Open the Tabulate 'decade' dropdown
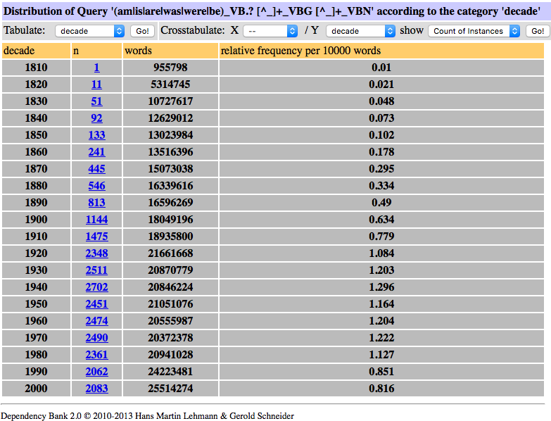This screenshot has height=421, width=551. [x=89, y=31]
